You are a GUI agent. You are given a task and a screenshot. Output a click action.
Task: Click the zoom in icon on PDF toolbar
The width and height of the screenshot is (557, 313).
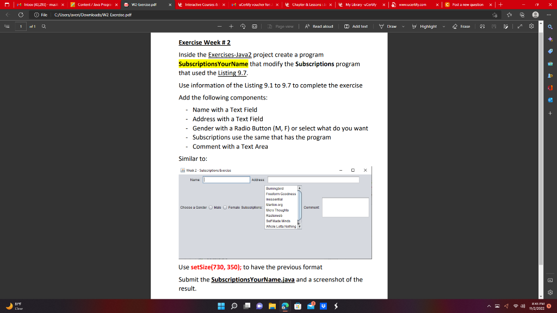[x=231, y=26]
